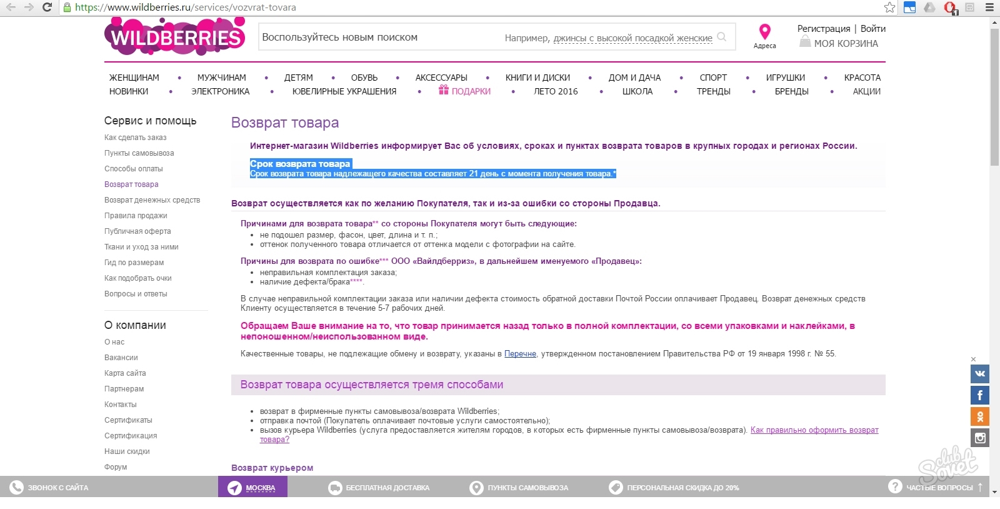Click the personal discount tag icon
This screenshot has height=509, width=1000.
click(x=616, y=488)
